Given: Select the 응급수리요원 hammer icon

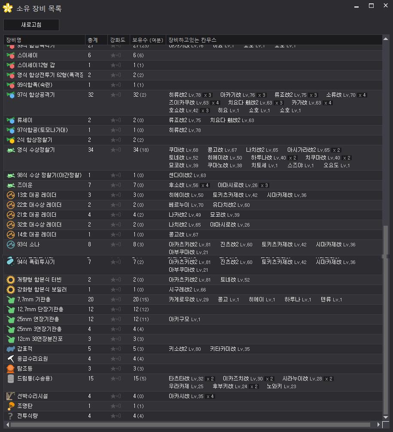Looking at the screenshot, I should click(x=11, y=359).
